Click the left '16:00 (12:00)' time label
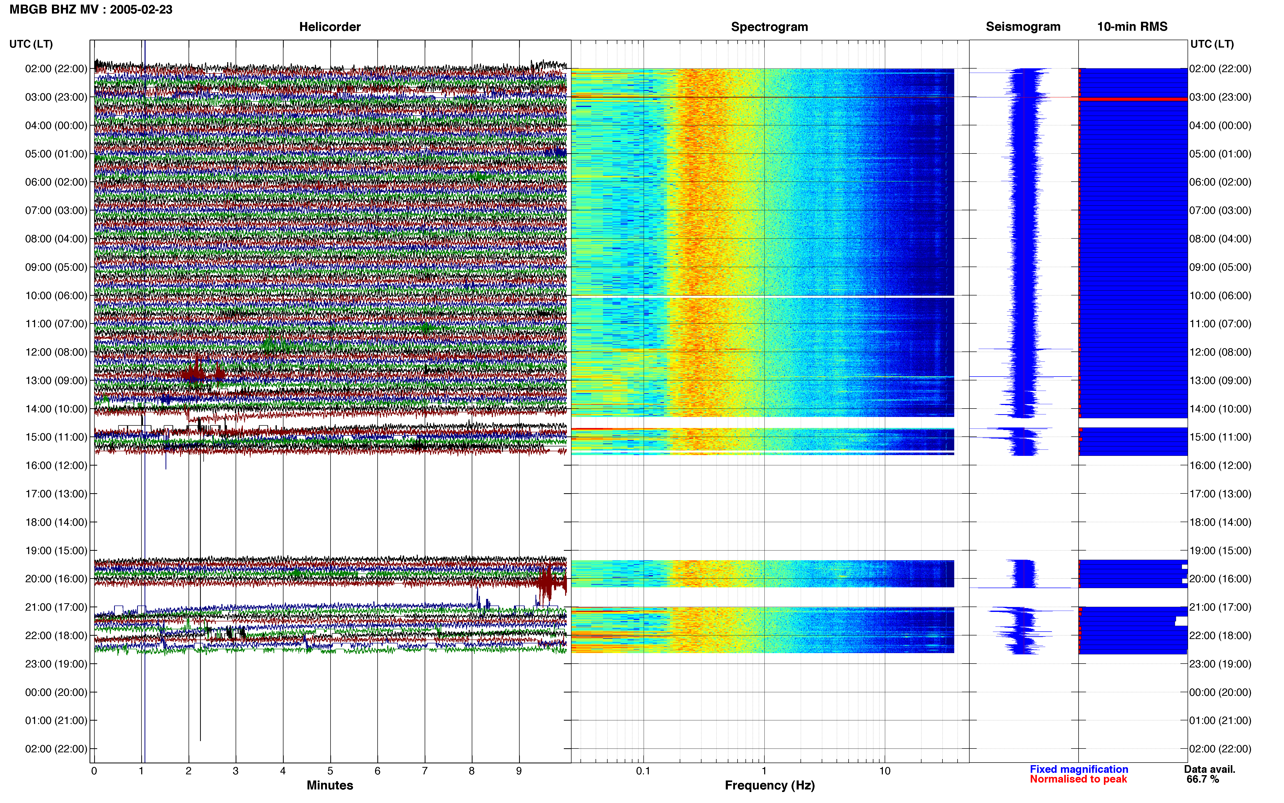 pyautogui.click(x=56, y=465)
